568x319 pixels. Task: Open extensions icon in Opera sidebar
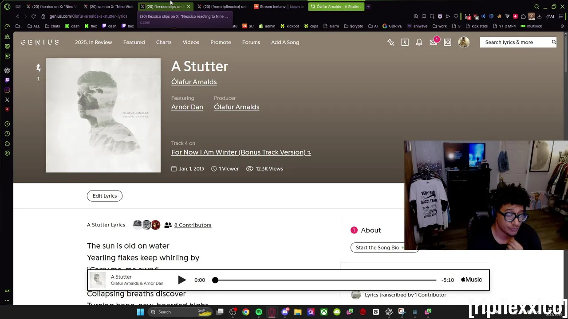(x=7, y=144)
